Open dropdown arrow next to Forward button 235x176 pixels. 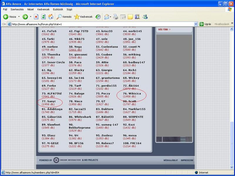(31, 17)
